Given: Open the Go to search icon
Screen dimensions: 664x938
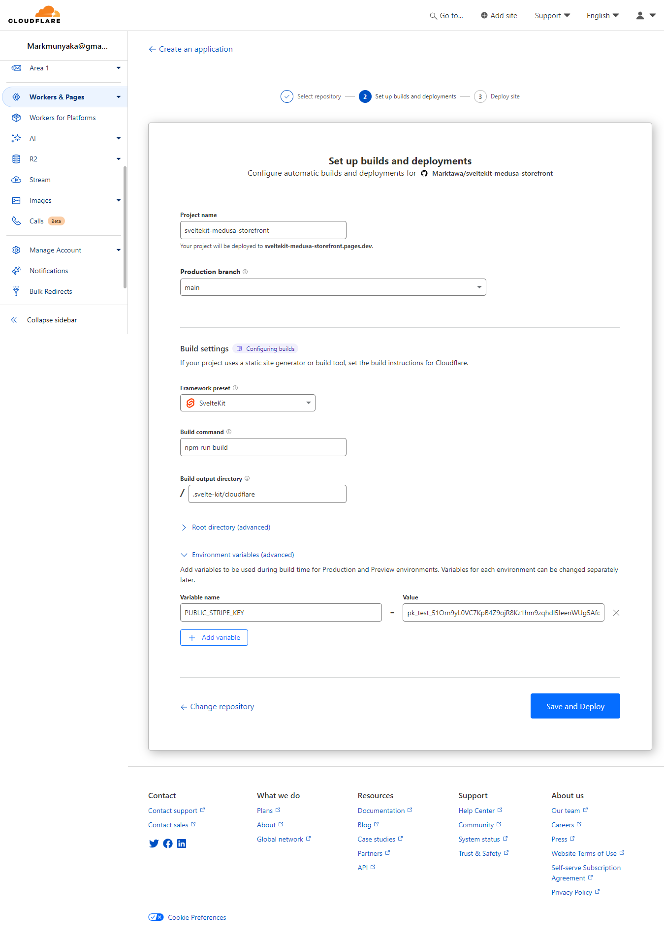Looking at the screenshot, I should (433, 16).
